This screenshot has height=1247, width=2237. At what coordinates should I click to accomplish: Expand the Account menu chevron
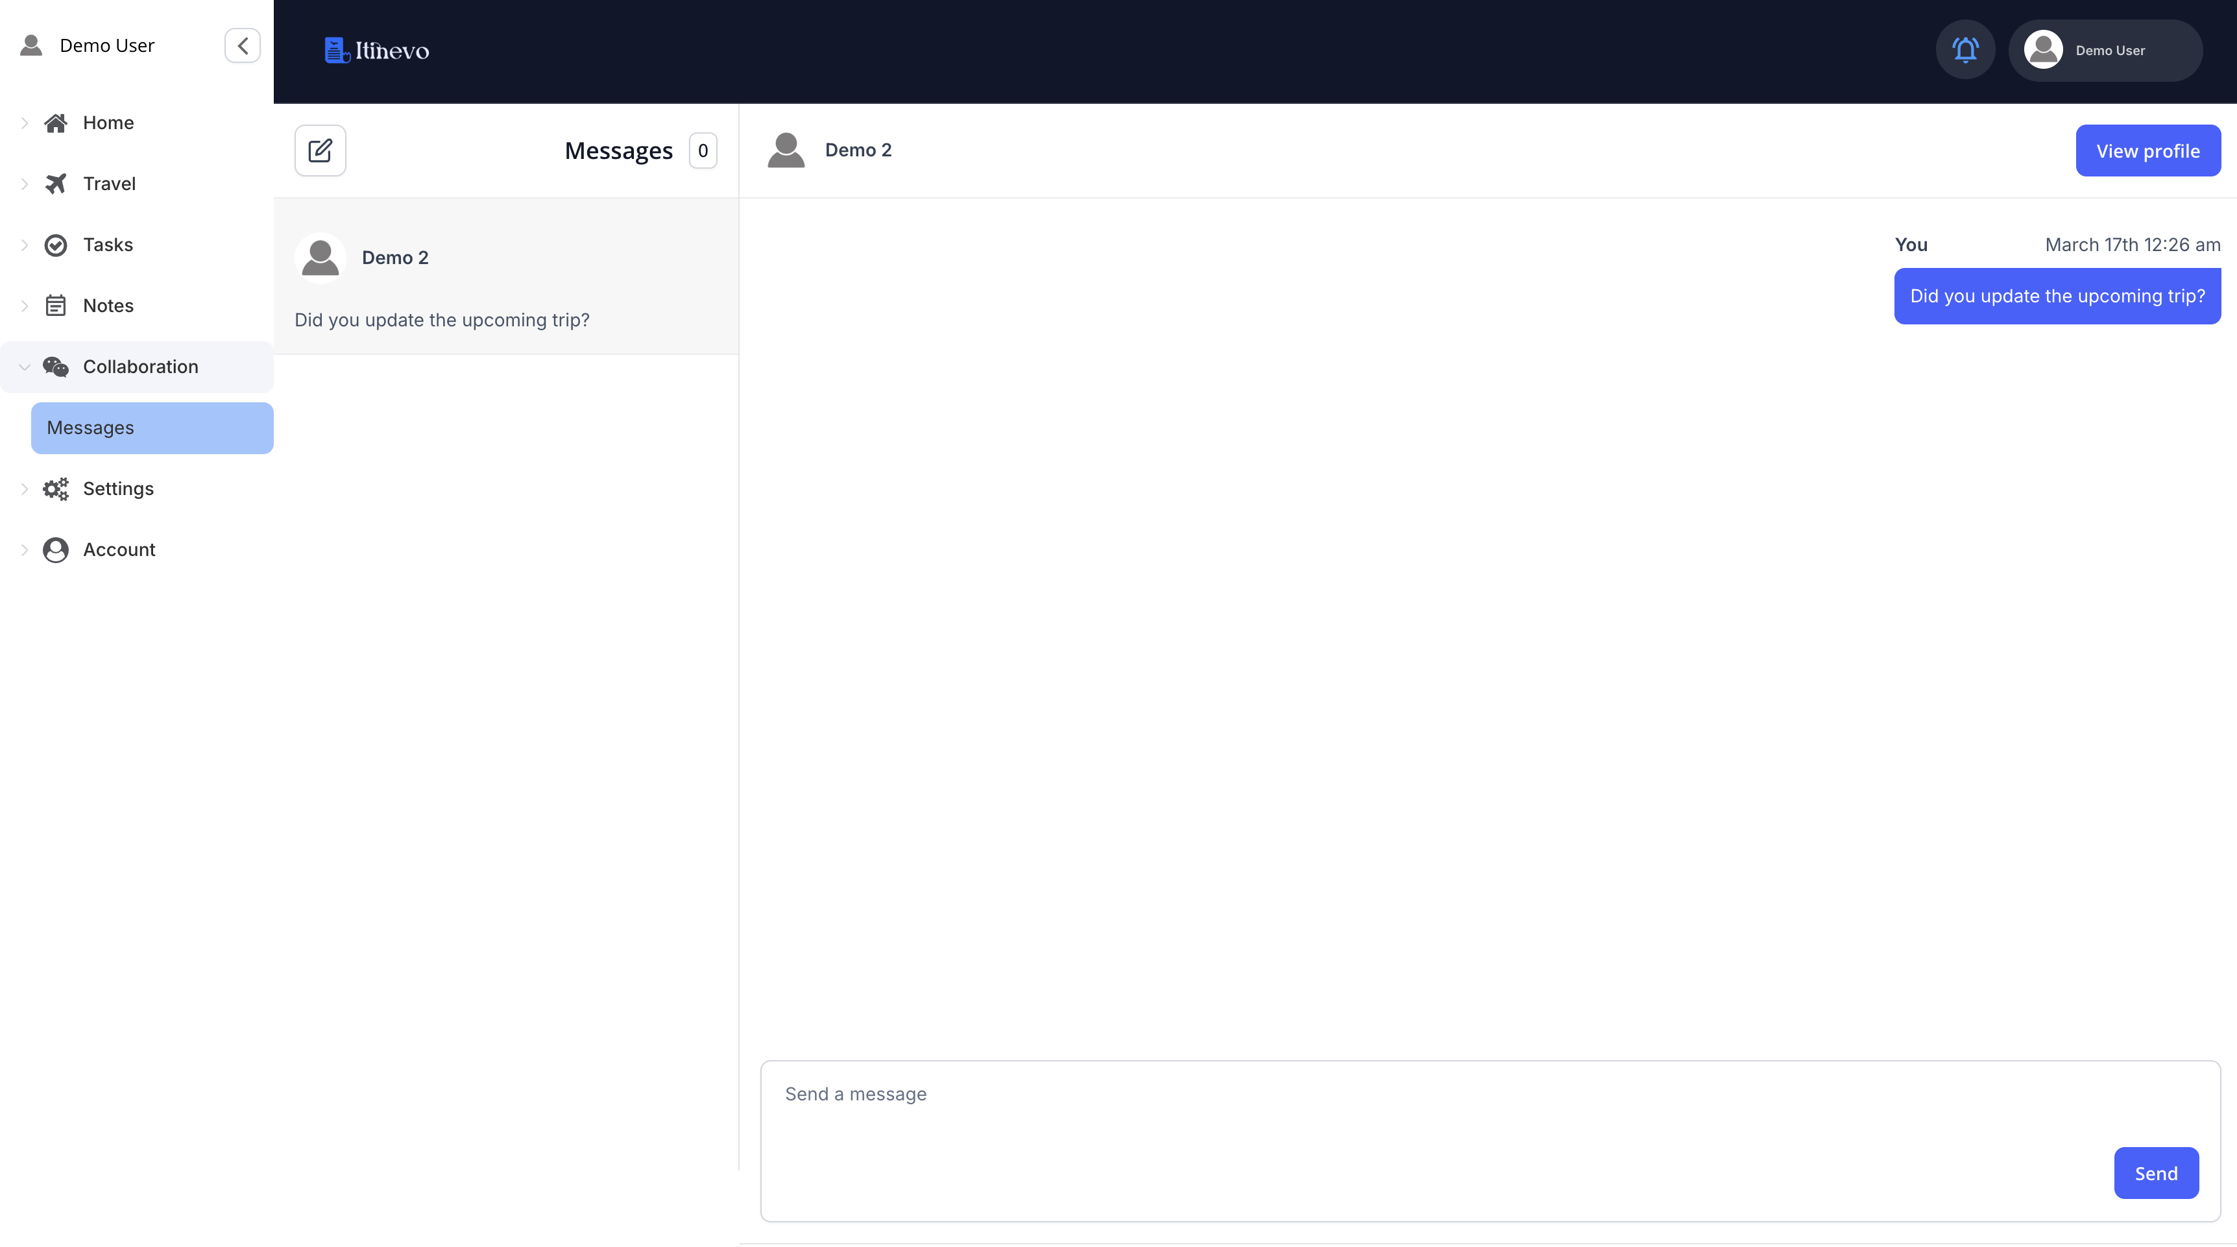click(x=24, y=550)
